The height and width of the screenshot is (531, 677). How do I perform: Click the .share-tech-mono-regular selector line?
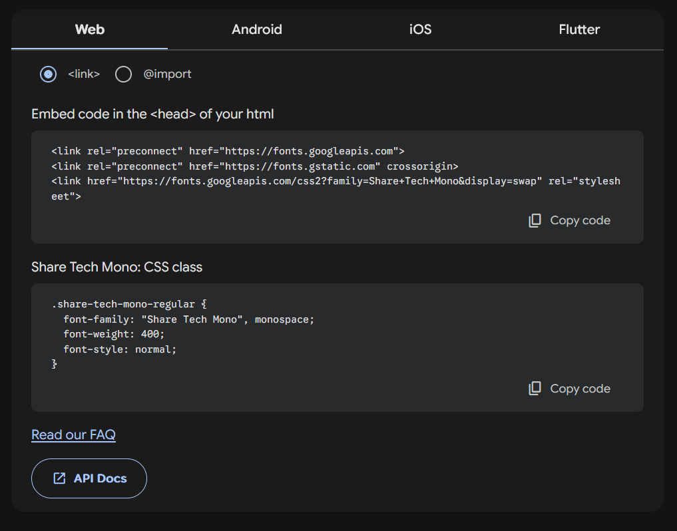(x=129, y=304)
